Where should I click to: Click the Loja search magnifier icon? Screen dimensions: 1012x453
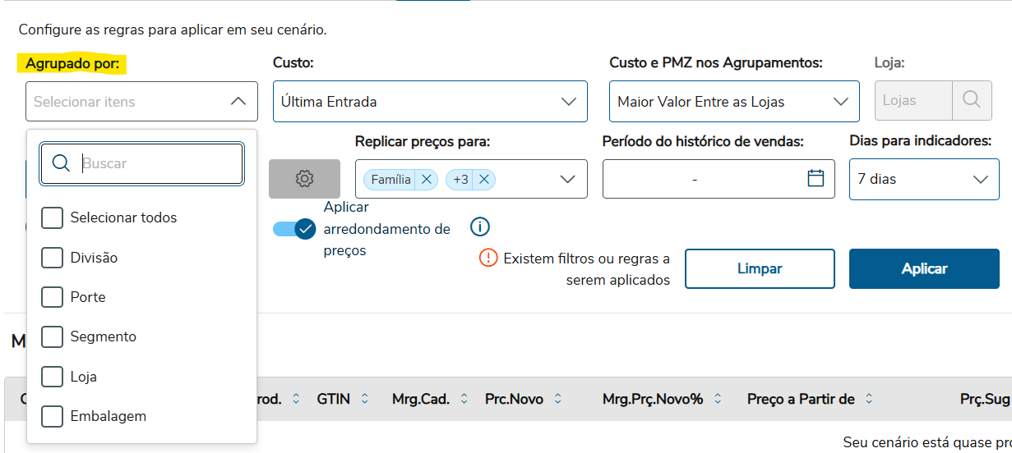972,101
